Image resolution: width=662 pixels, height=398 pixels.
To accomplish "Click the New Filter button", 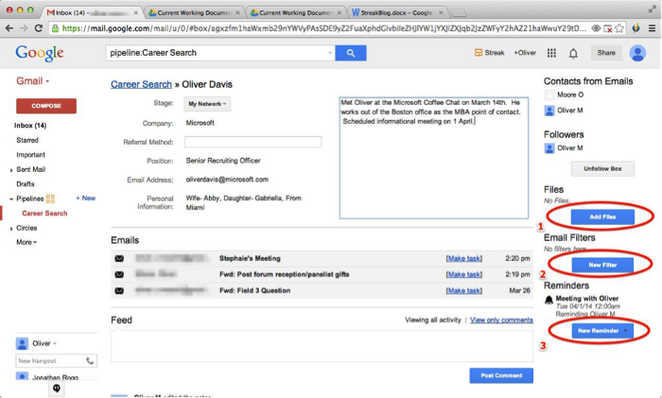I will (x=602, y=265).
